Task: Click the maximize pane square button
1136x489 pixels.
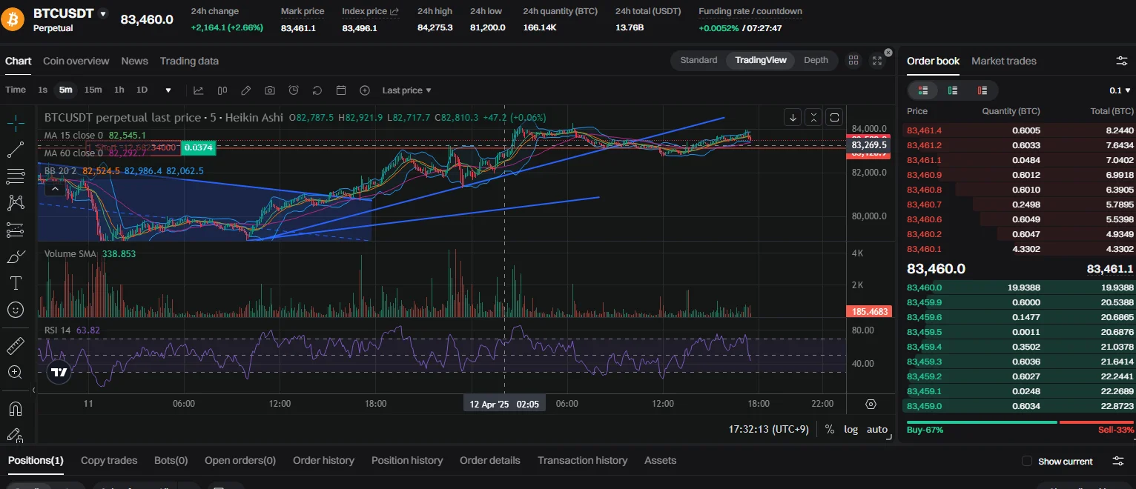Action: (834, 117)
